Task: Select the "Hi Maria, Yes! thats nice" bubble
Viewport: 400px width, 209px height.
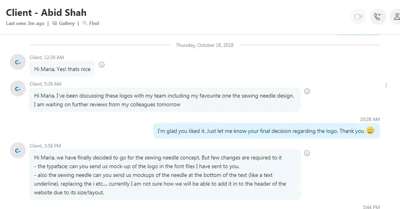Action: coord(62,69)
